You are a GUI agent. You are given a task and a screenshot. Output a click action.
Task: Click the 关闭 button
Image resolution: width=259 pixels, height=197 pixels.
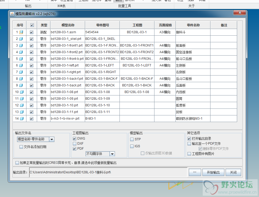click(233, 172)
